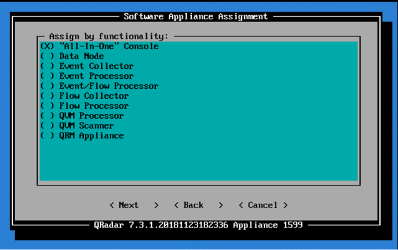Choose the Event Processor option
The width and height of the screenshot is (398, 250).
[x=87, y=76]
